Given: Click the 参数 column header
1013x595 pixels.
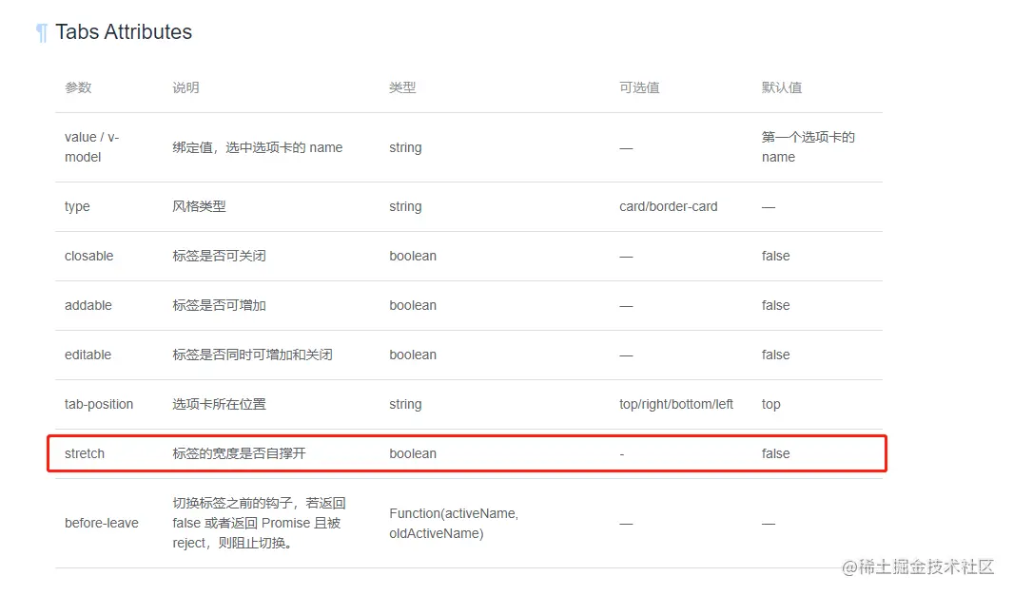Looking at the screenshot, I should tap(76, 86).
